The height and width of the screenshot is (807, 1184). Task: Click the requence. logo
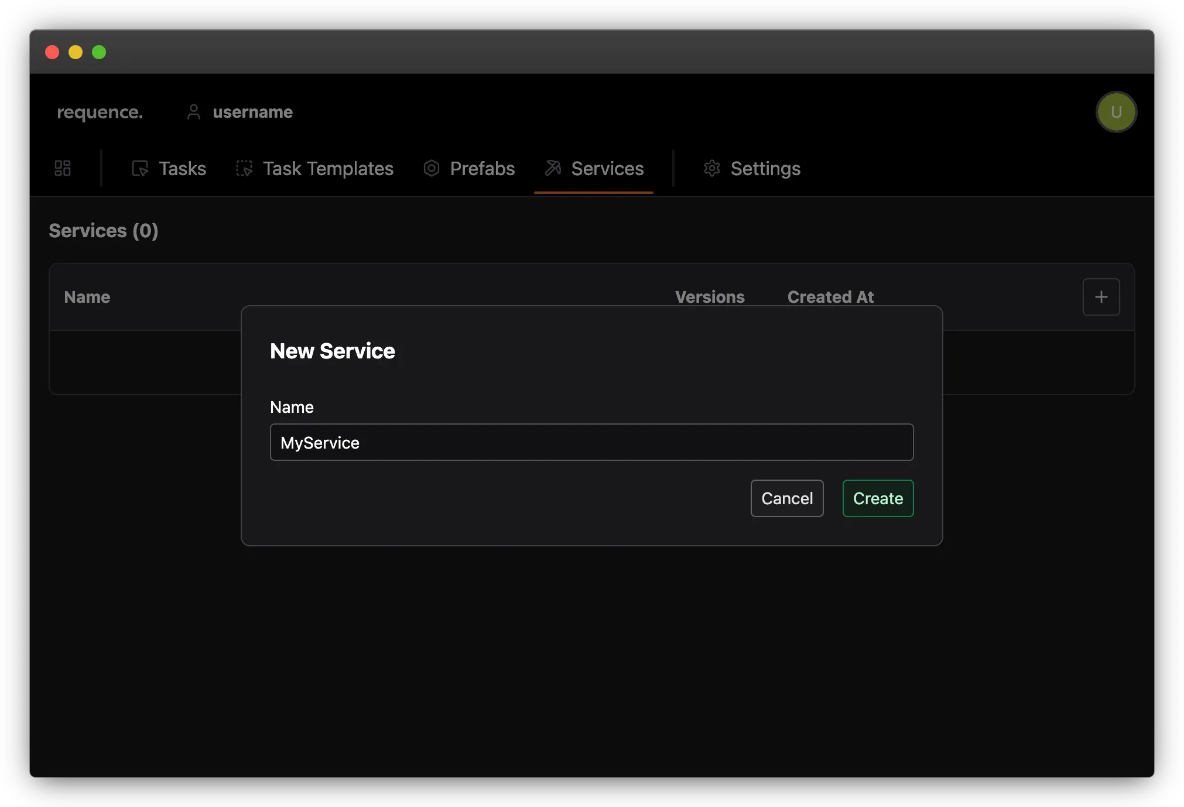100,112
